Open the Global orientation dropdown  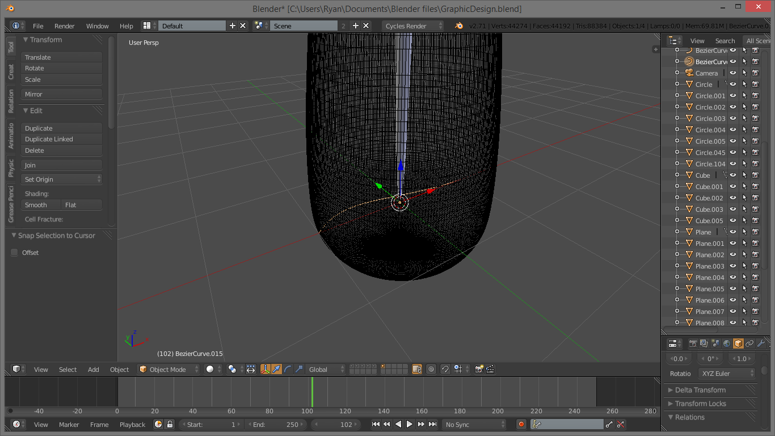325,369
